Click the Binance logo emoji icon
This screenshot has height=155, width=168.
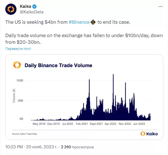point(93,22)
